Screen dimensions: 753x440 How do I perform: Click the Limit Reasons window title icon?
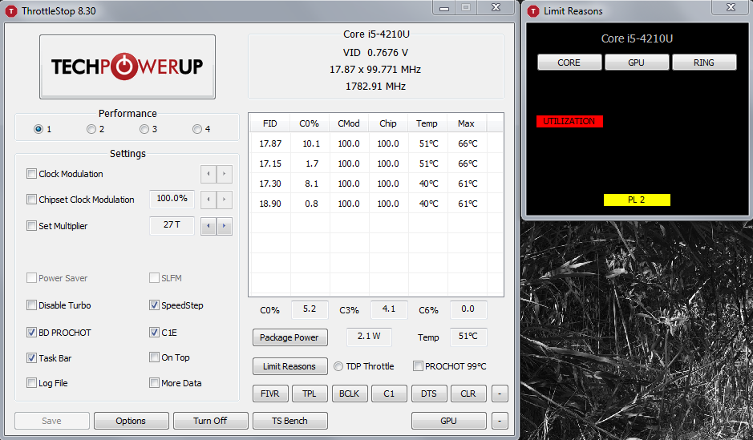click(533, 10)
